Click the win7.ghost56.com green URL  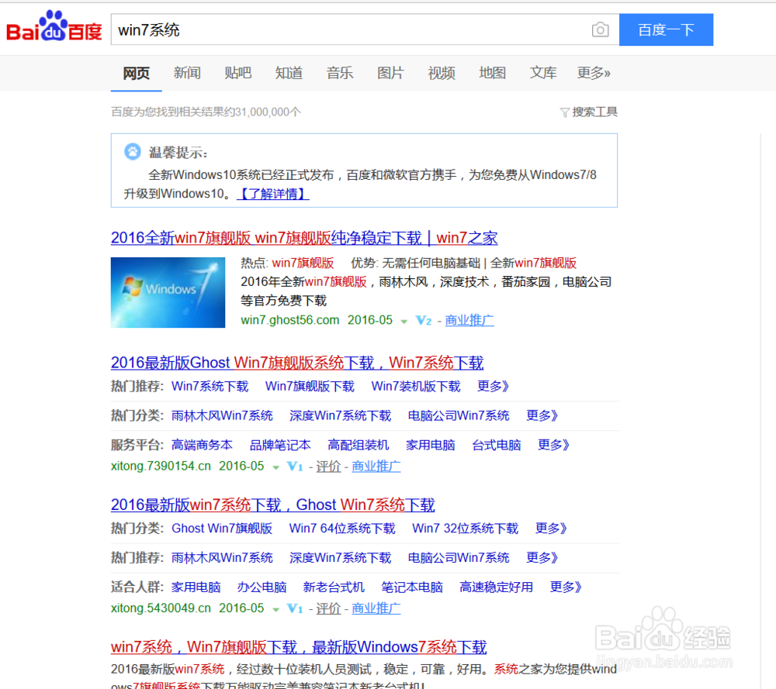[x=290, y=320]
